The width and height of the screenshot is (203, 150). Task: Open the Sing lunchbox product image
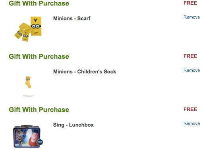28,136
